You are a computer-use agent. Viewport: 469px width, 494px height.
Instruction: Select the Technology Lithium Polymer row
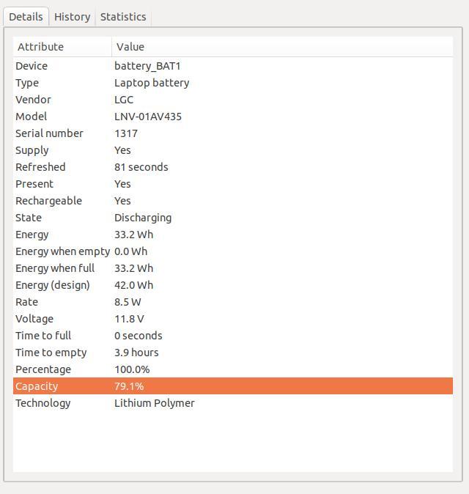pyautogui.click(x=233, y=403)
